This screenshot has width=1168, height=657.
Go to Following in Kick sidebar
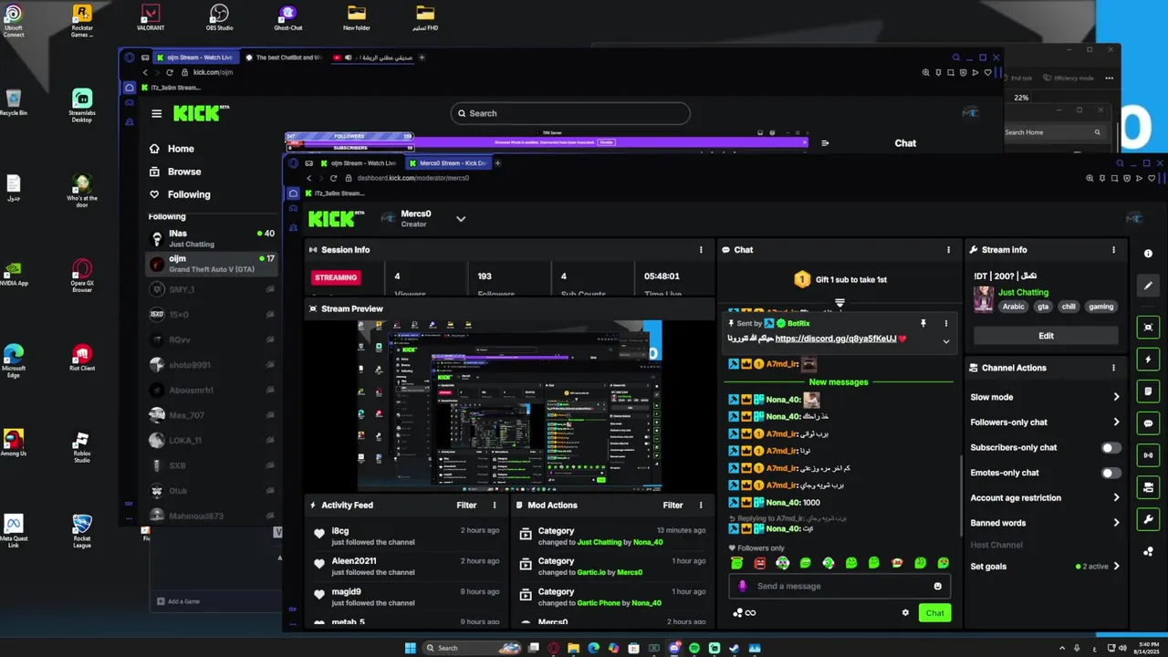188,194
